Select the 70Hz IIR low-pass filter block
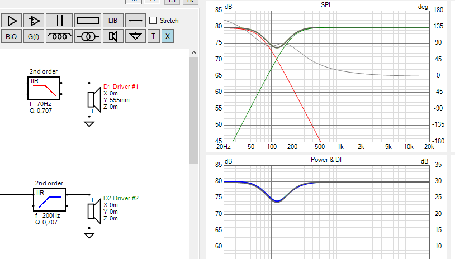Viewport: 455px width, 259px height. (44, 87)
